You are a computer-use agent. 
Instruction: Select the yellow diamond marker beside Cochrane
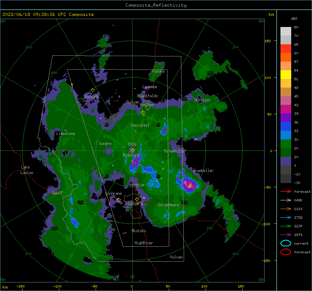point(119,200)
